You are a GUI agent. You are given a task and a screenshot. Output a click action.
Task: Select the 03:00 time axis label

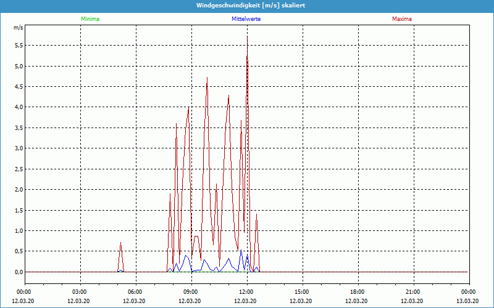pyautogui.click(x=80, y=292)
